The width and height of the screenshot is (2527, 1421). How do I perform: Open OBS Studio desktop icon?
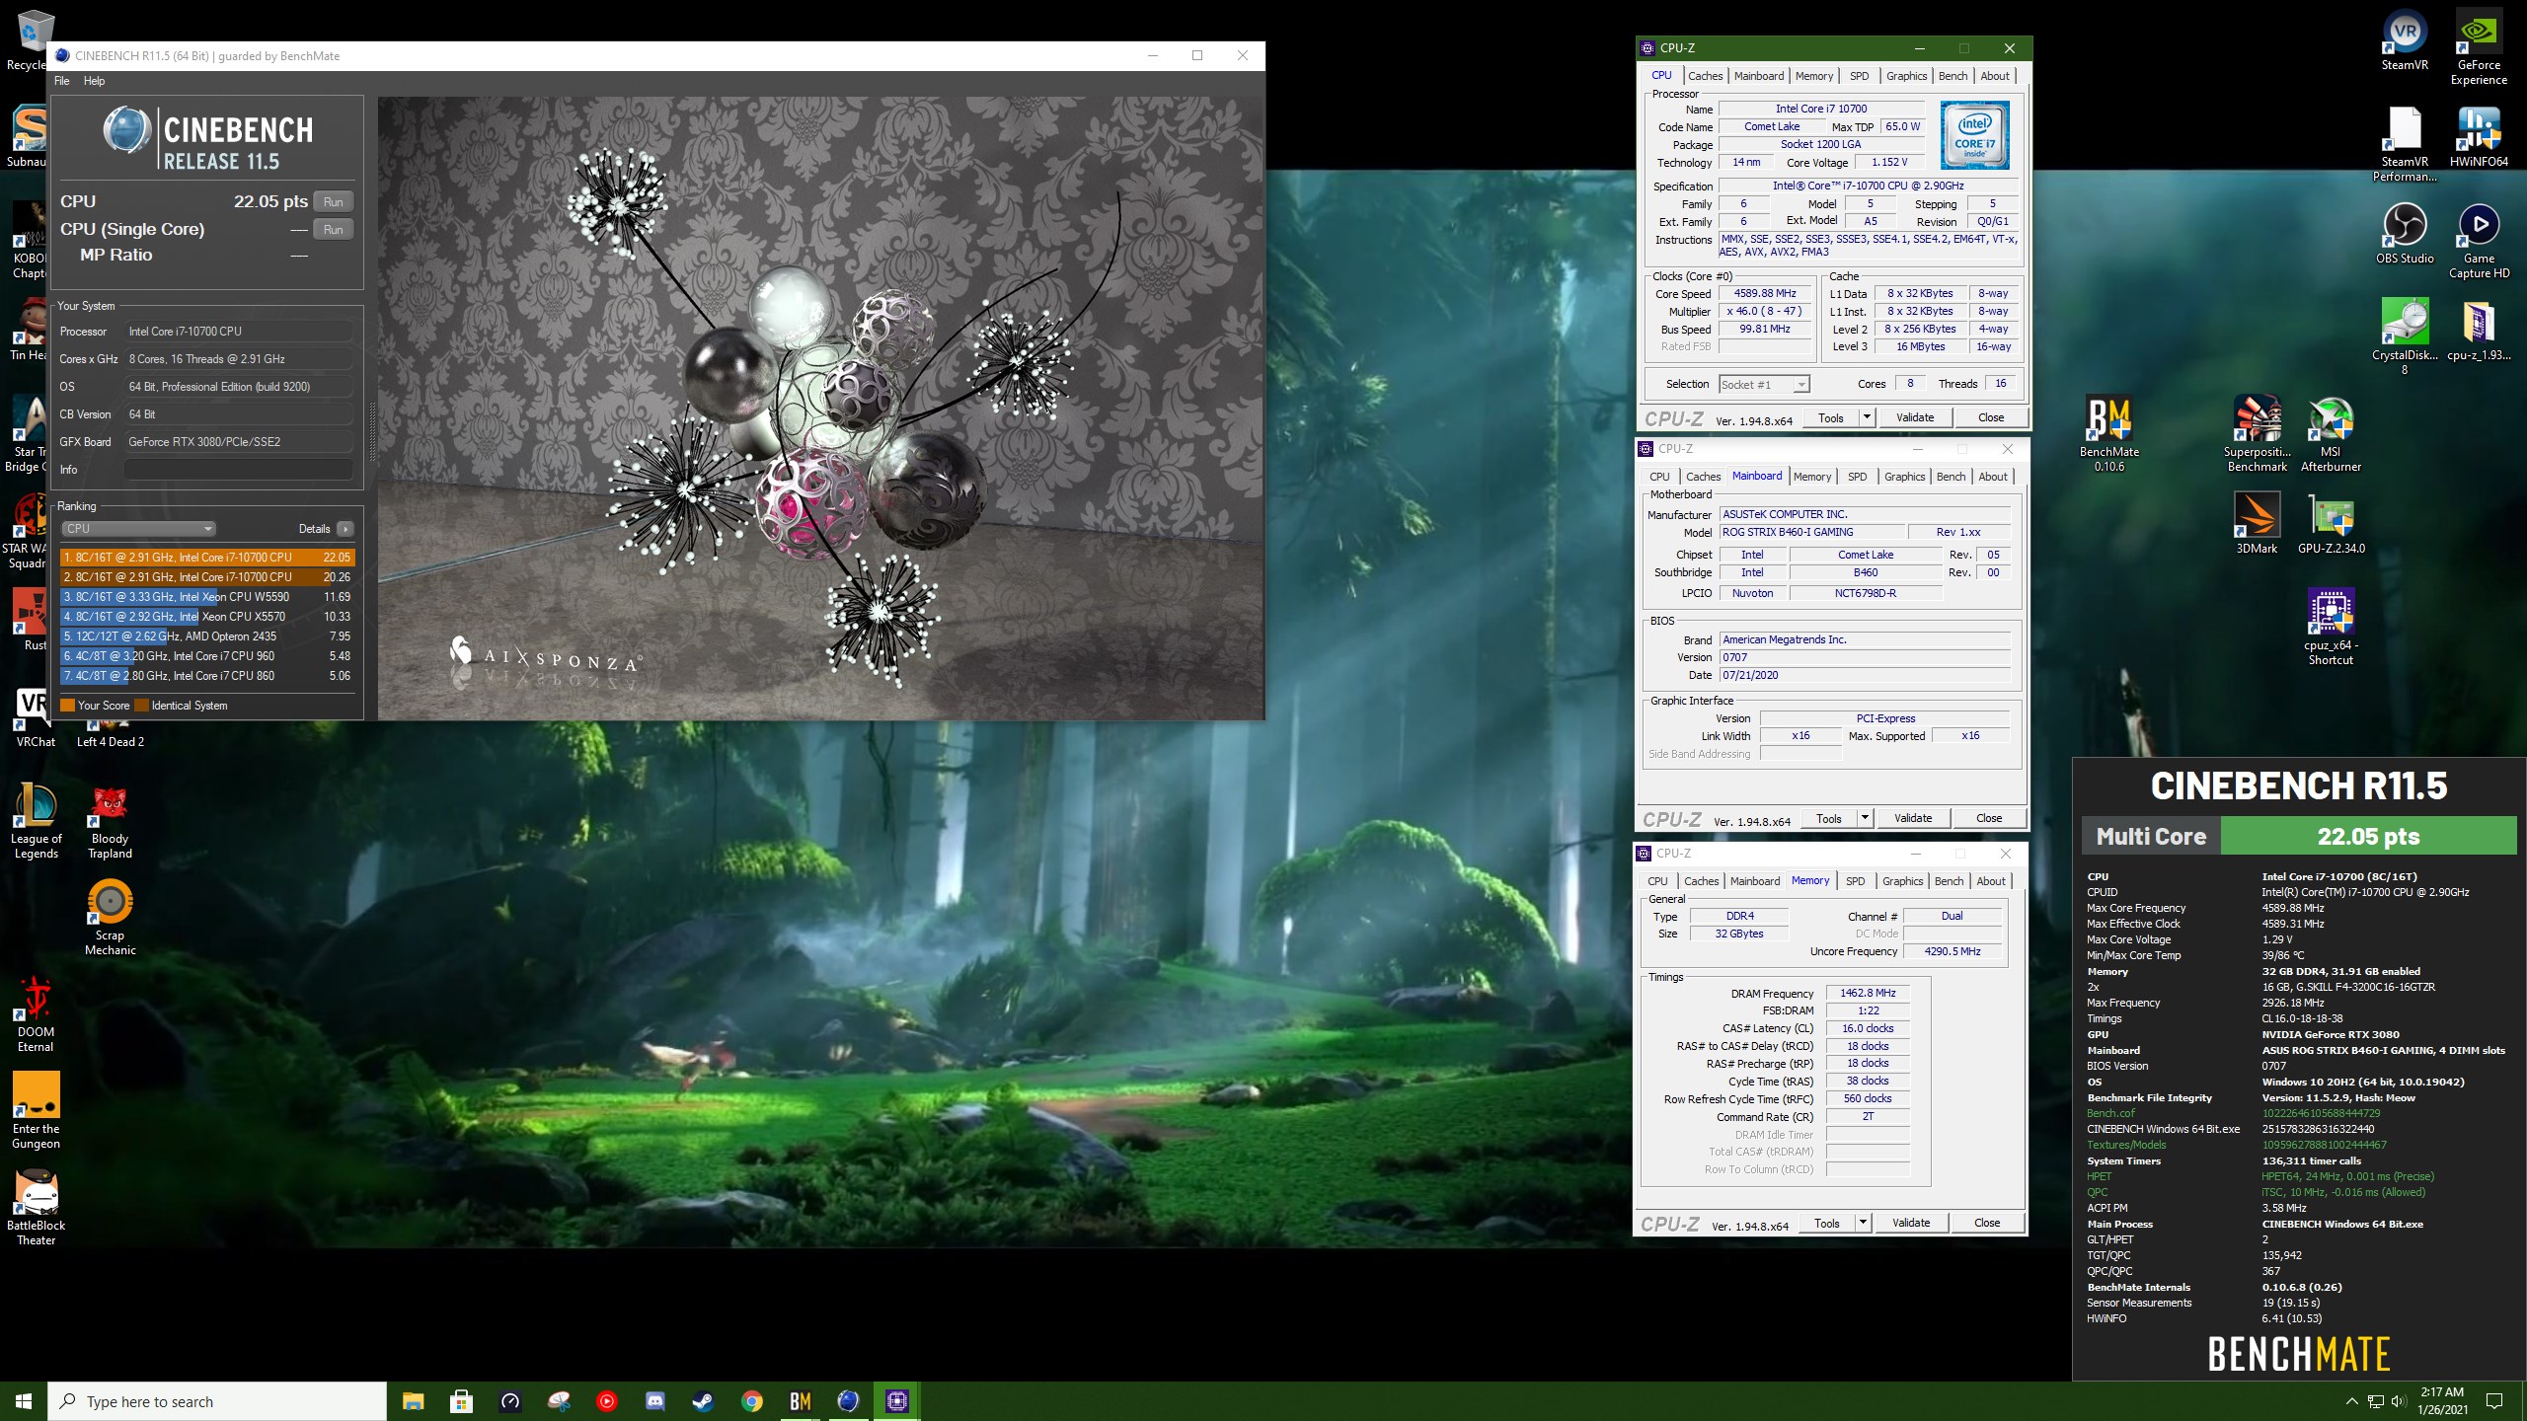click(2405, 233)
